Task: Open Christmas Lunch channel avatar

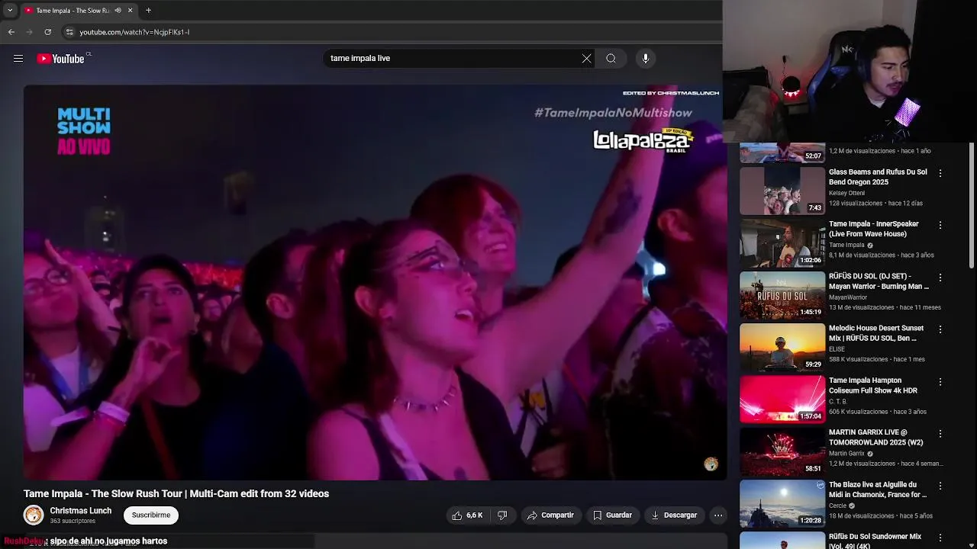Action: pyautogui.click(x=34, y=515)
